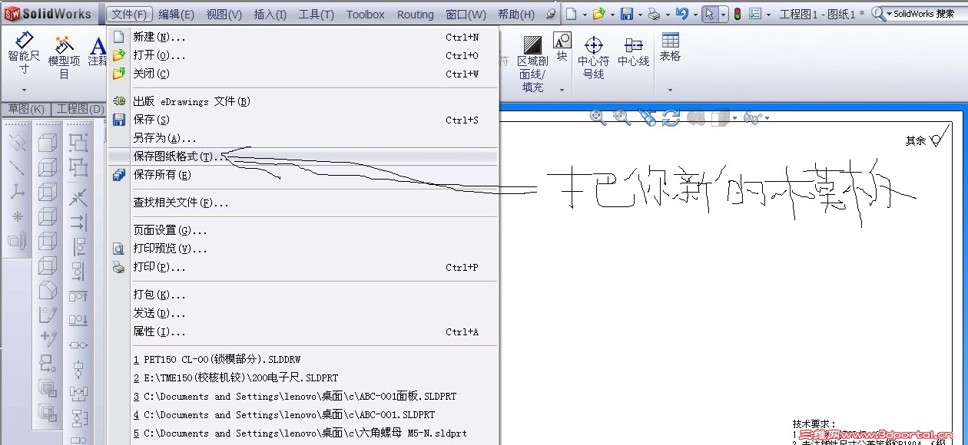Open the Edit (编辑) menu
The image size is (968, 445).
(x=176, y=15)
